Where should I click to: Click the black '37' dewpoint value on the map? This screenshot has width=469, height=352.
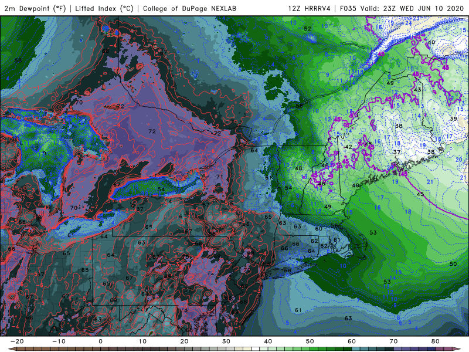click(x=397, y=153)
